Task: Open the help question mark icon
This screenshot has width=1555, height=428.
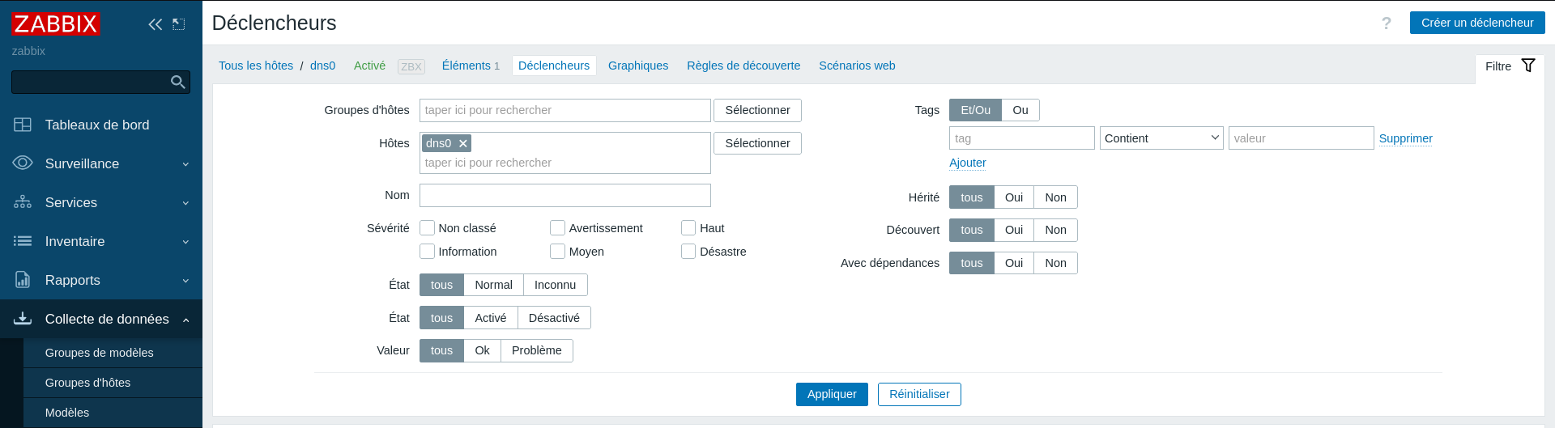Action: click(1386, 23)
